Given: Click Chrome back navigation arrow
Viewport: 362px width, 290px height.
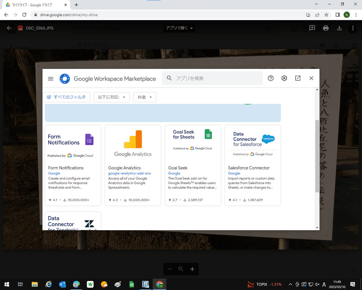Looking at the screenshot, I should point(6,15).
